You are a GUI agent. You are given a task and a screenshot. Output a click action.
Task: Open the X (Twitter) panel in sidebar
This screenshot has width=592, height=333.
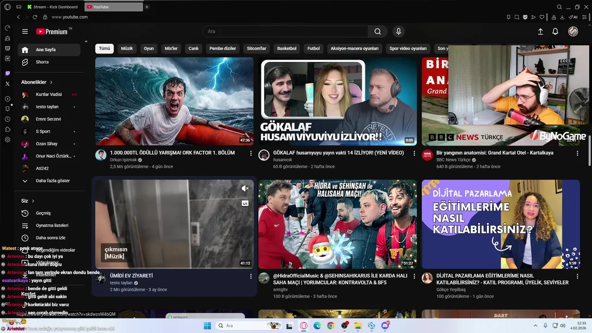pyautogui.click(x=7, y=84)
